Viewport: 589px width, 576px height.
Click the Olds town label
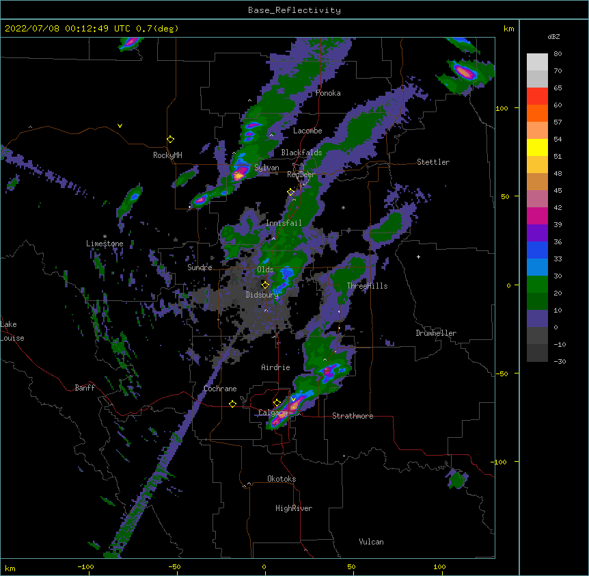coord(265,270)
